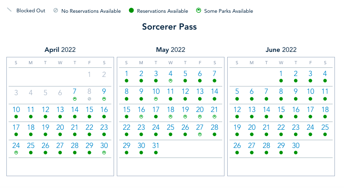Viewport: 344px width, 188px height.
Task: Select May 27 on the calendar
Action: click(199, 128)
